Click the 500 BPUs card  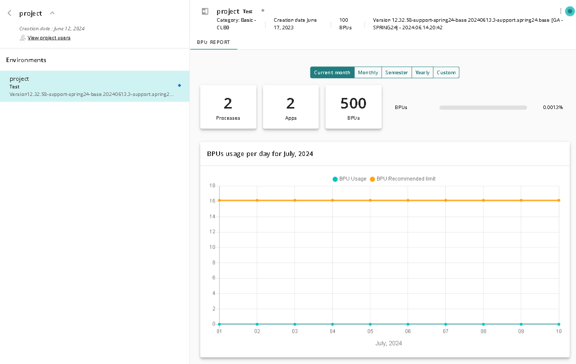(x=353, y=107)
